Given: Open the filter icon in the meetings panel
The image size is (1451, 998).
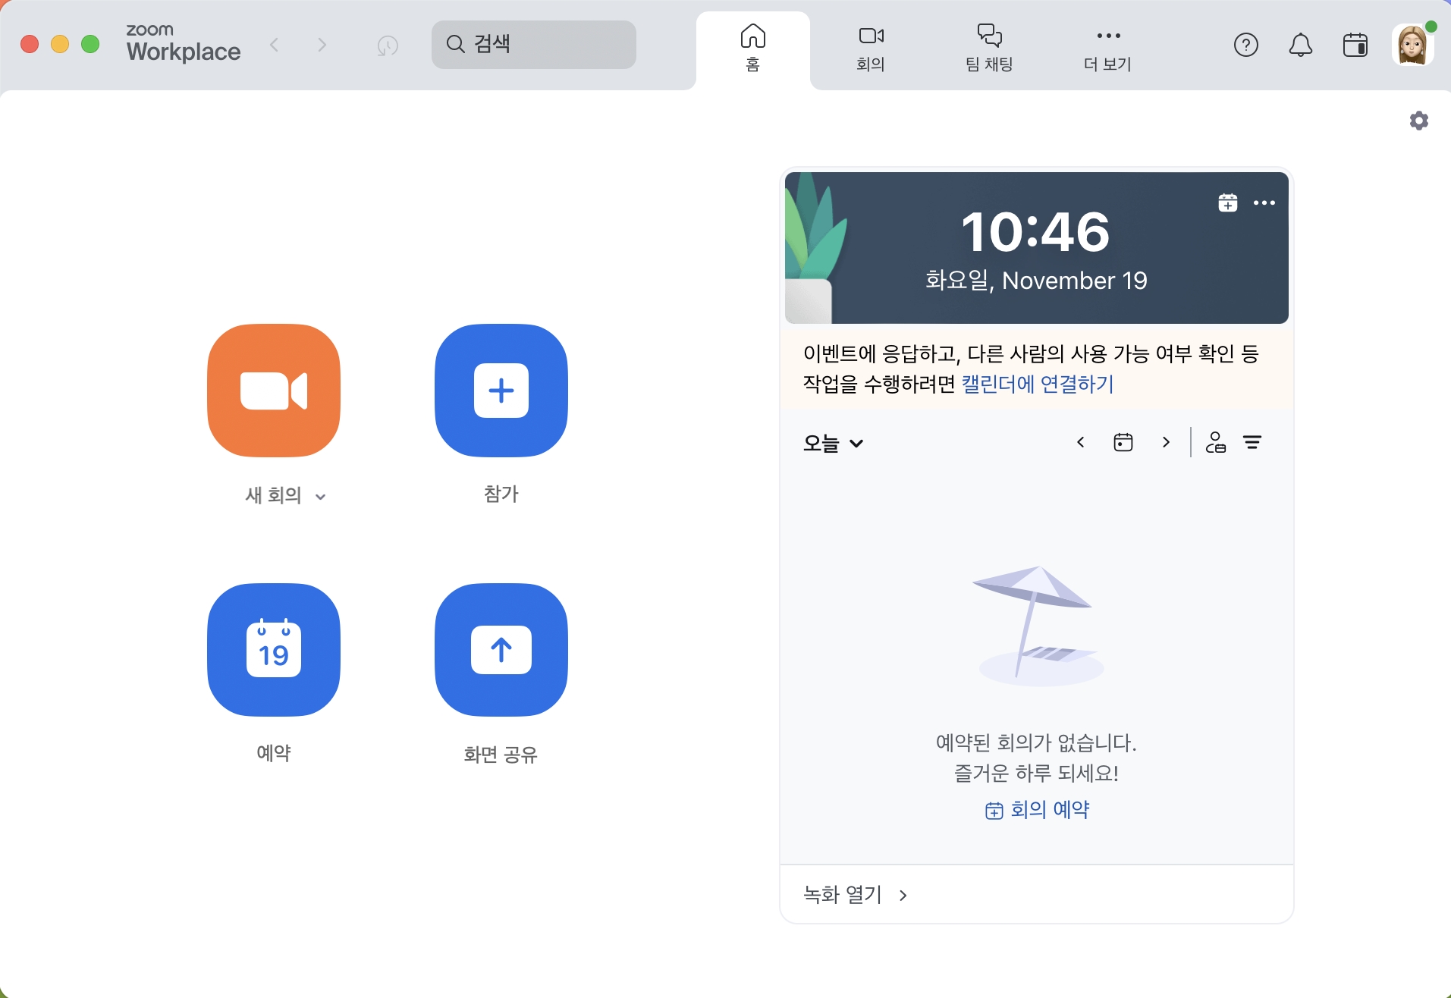Looking at the screenshot, I should pos(1253,443).
